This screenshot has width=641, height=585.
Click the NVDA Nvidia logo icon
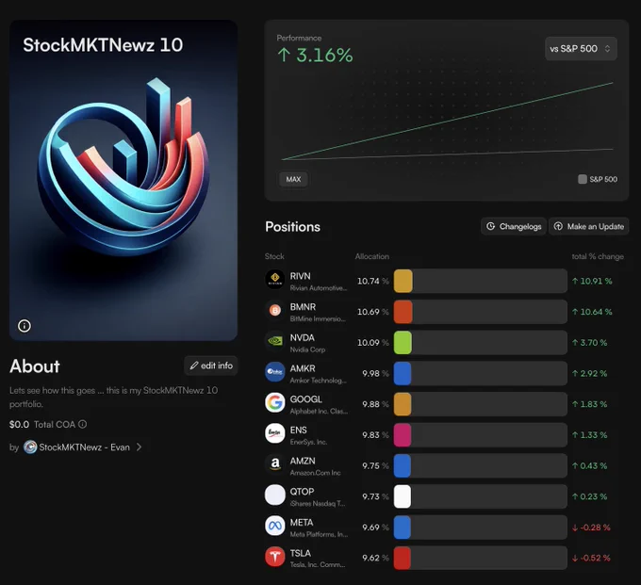[275, 341]
